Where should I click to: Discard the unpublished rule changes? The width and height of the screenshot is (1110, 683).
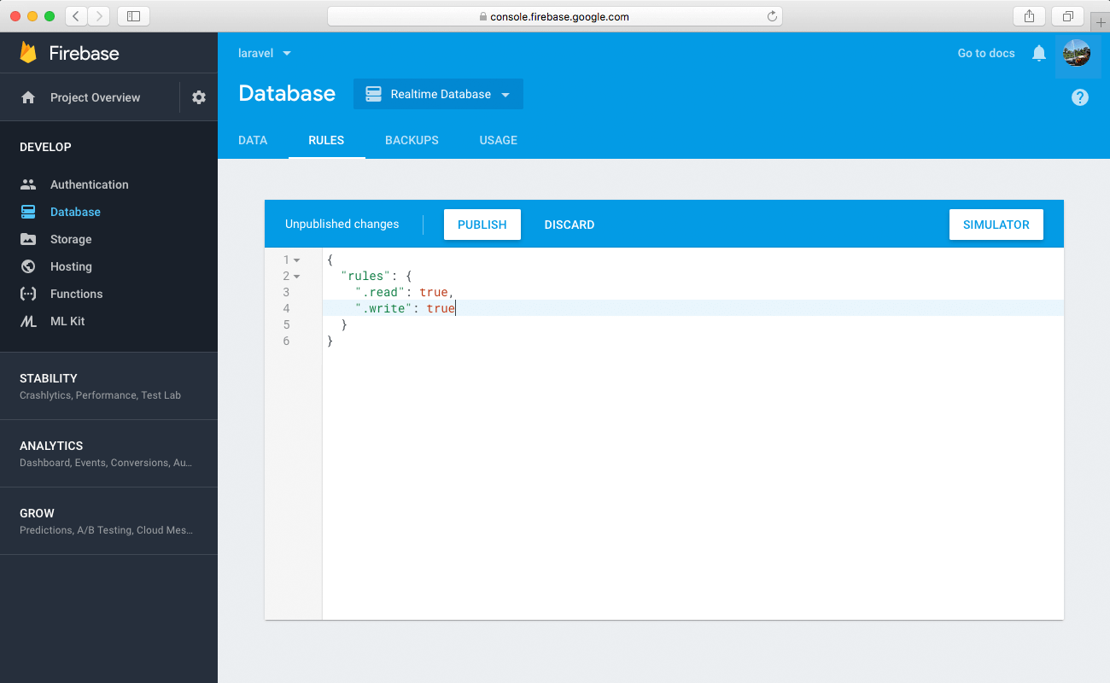tap(570, 225)
